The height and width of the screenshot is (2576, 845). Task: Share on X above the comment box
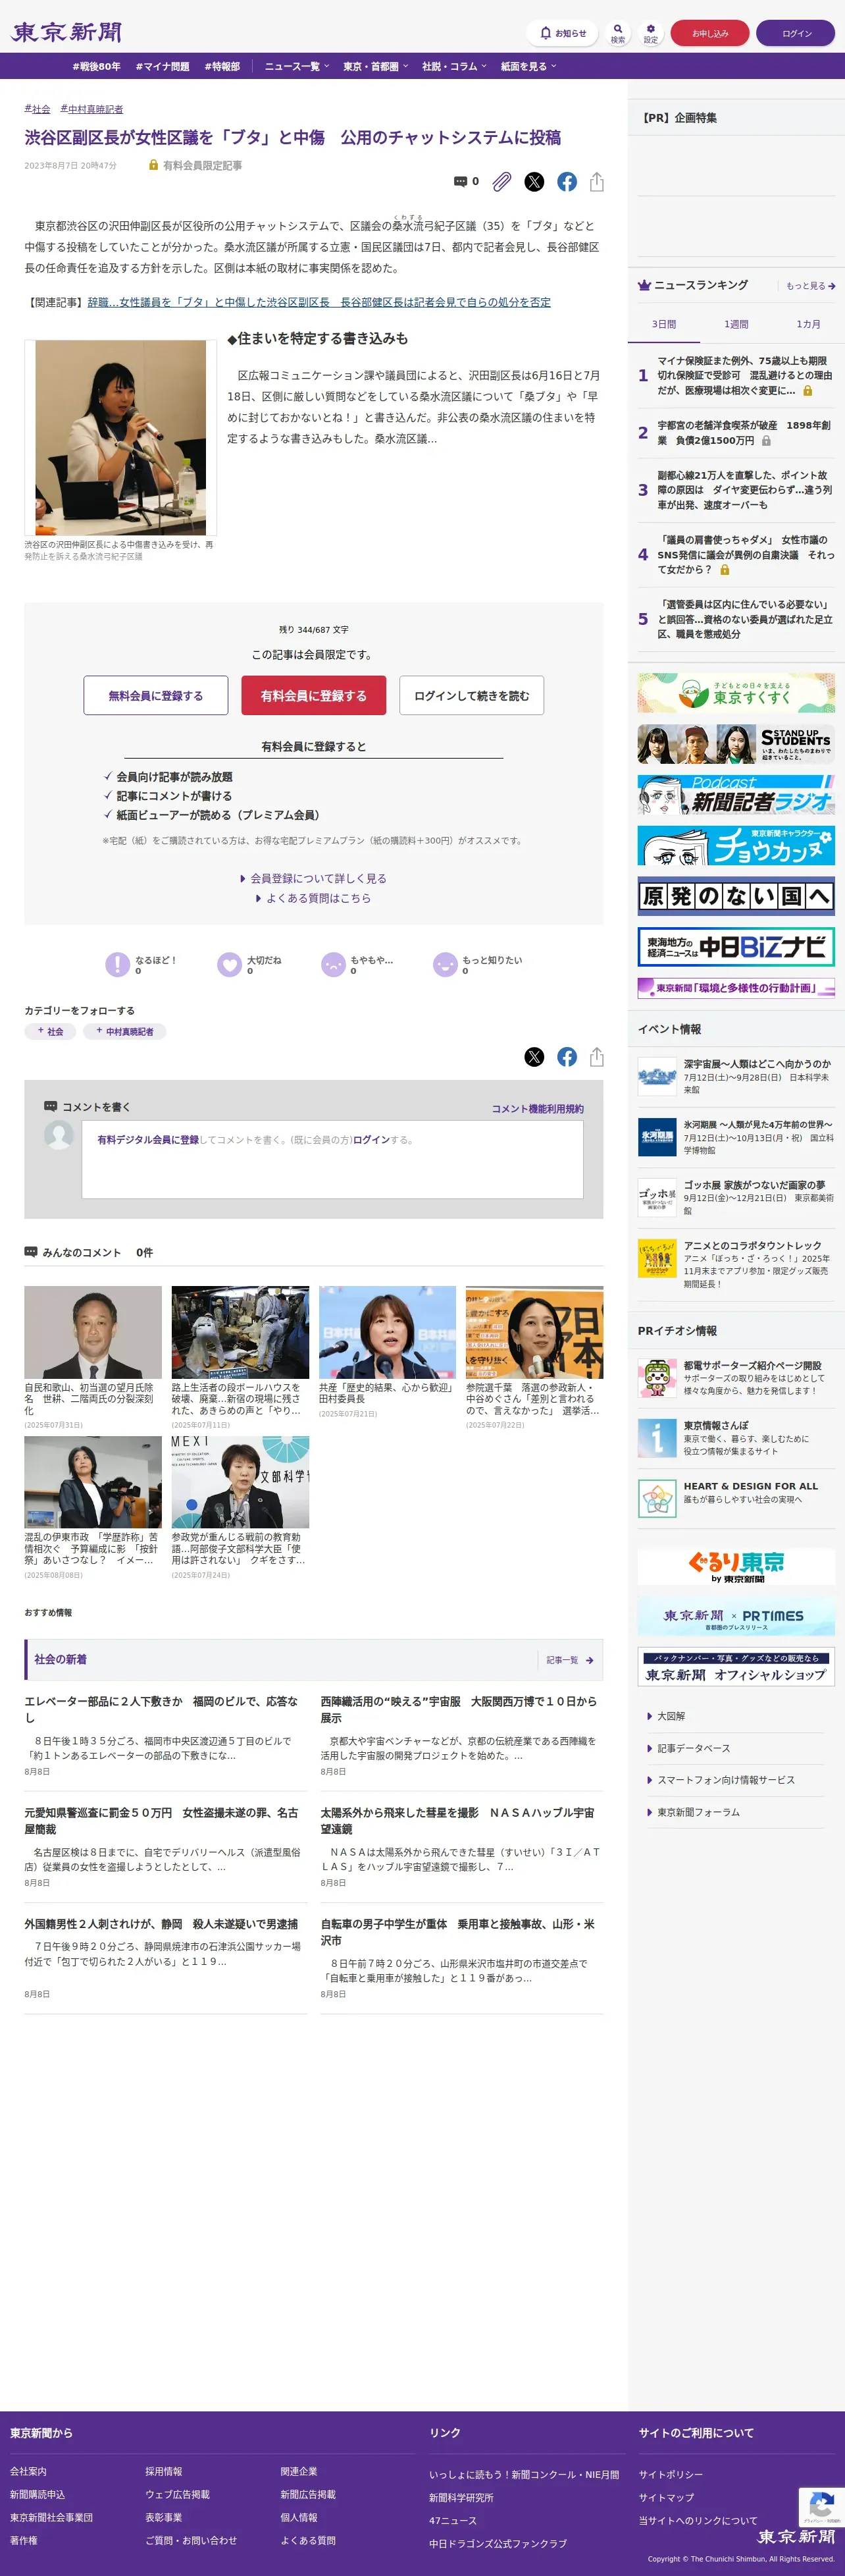click(x=535, y=1056)
